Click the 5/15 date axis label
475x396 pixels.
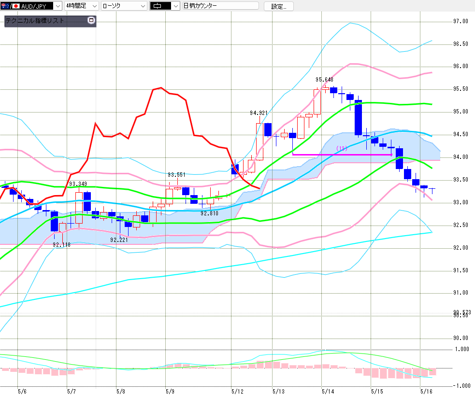(x=377, y=392)
